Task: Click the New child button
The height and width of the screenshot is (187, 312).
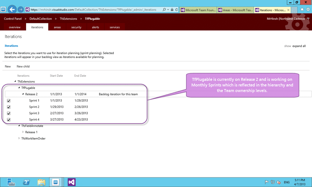Action: (23, 66)
